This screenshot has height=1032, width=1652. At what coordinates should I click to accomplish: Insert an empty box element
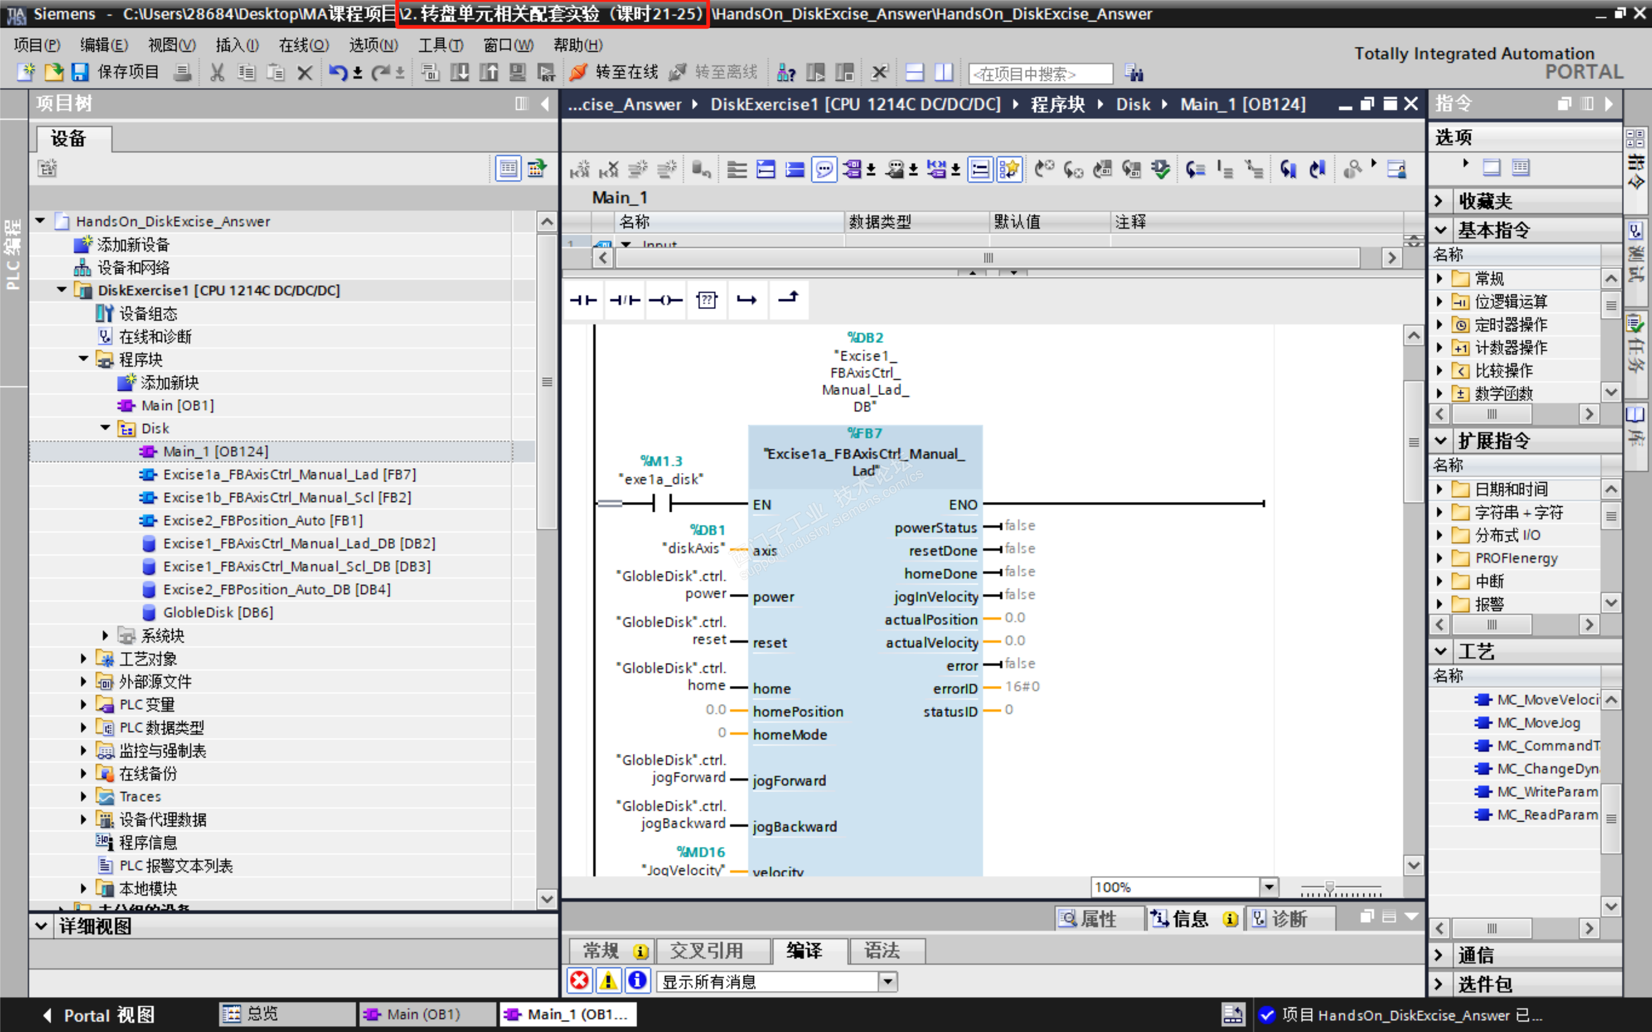click(x=707, y=300)
